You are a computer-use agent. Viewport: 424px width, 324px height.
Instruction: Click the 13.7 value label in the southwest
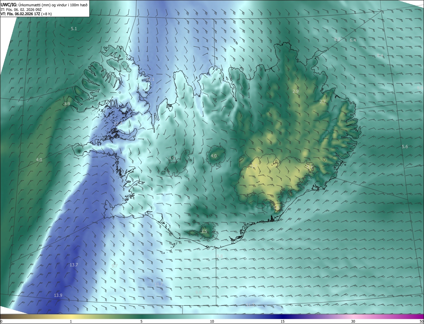click(x=74, y=265)
